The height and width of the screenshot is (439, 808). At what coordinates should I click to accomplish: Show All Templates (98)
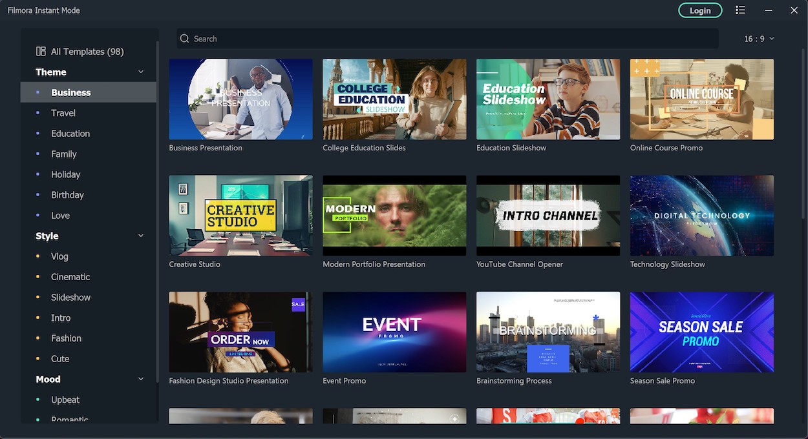pos(87,52)
